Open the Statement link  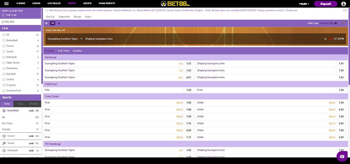point(64,17)
